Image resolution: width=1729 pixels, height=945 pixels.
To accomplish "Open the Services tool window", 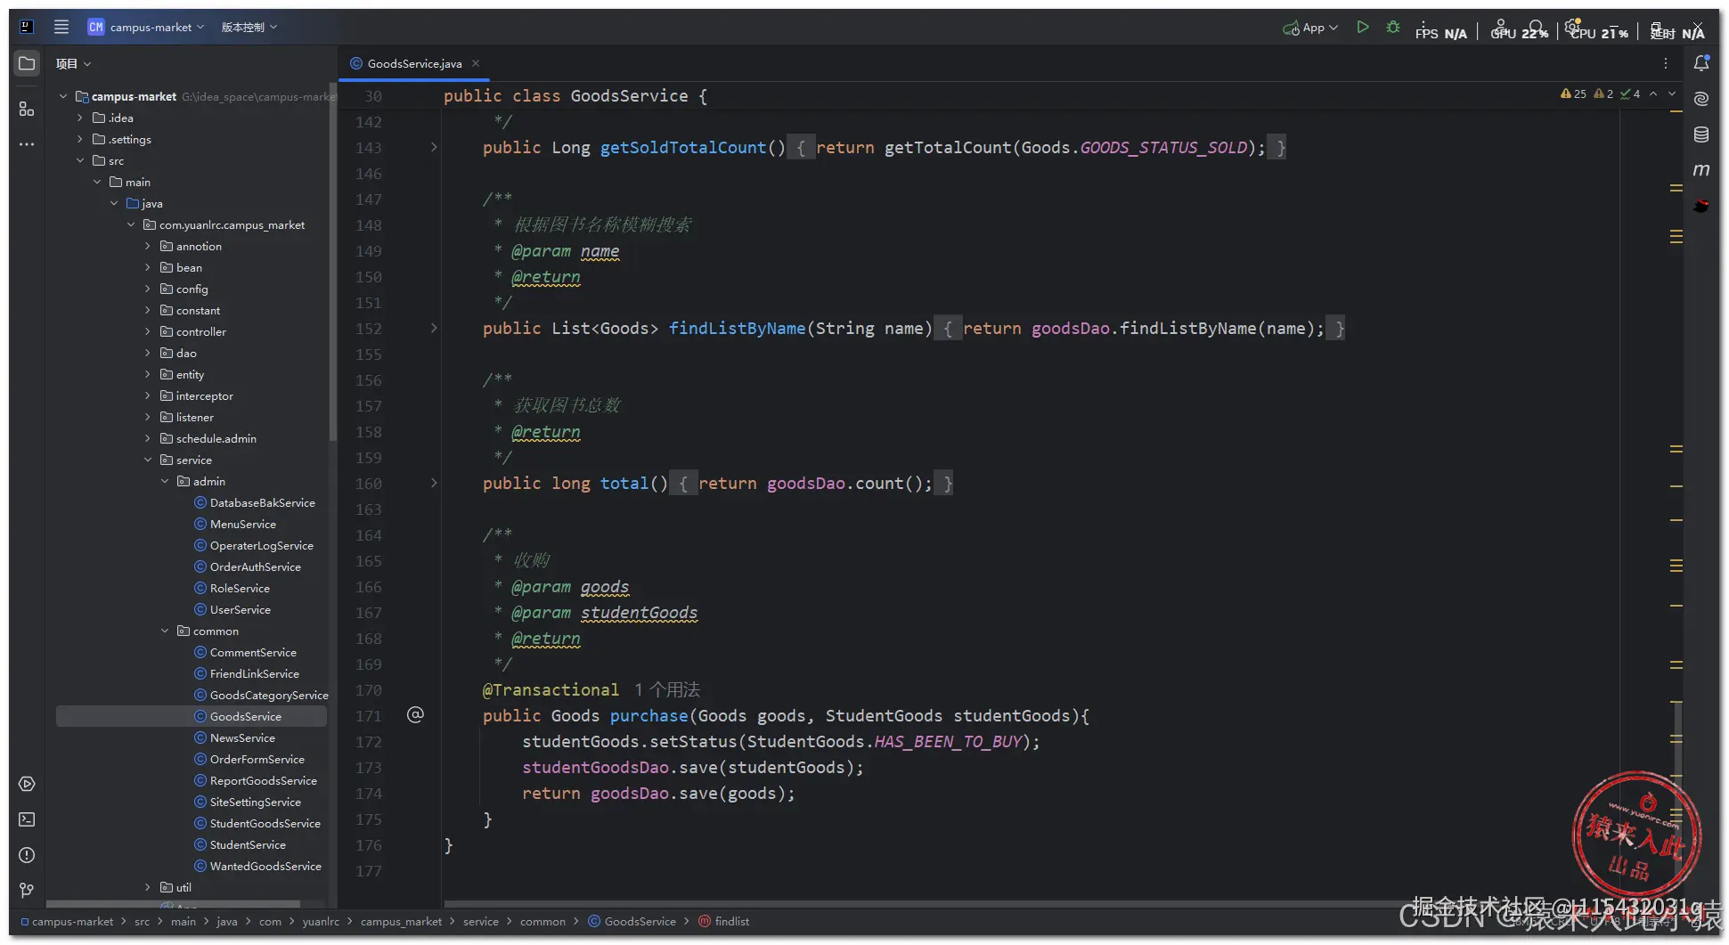I will pos(27,784).
